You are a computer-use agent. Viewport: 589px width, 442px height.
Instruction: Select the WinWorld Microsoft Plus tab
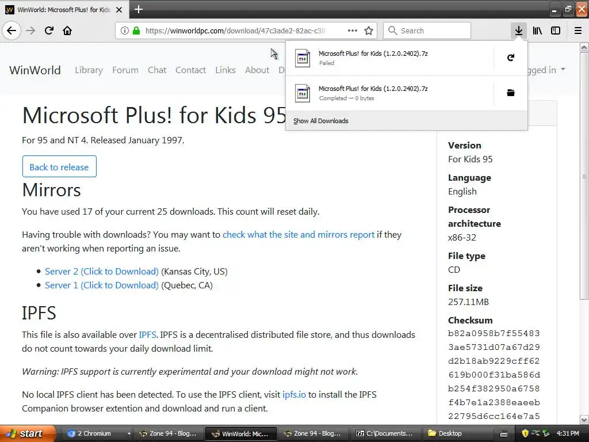64,10
